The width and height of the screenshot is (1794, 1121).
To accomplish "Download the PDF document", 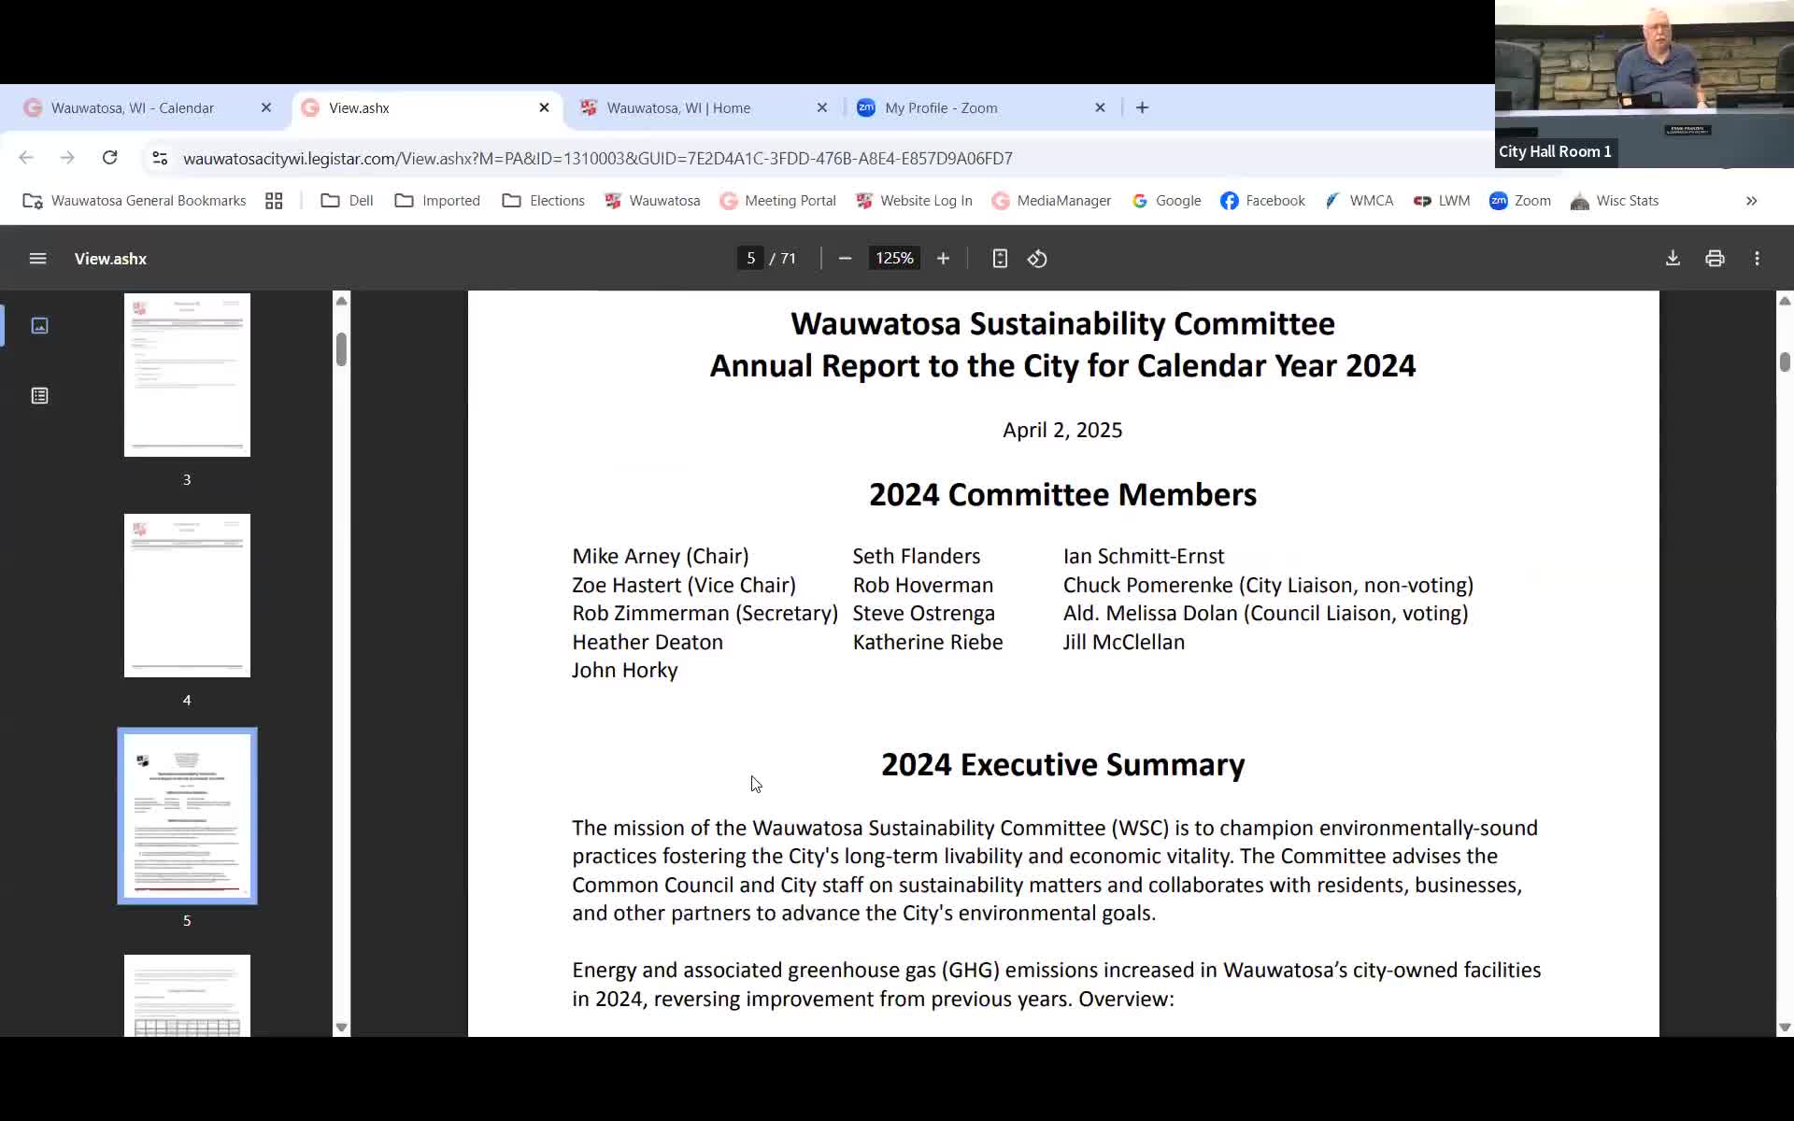I will point(1673,258).
